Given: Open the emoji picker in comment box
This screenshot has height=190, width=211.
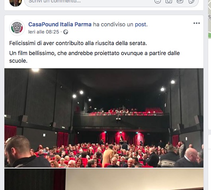Looking at the screenshot, I should [158, 1].
